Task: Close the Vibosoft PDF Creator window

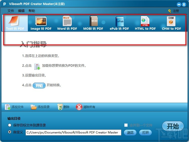Action: pyautogui.click(x=184, y=4)
